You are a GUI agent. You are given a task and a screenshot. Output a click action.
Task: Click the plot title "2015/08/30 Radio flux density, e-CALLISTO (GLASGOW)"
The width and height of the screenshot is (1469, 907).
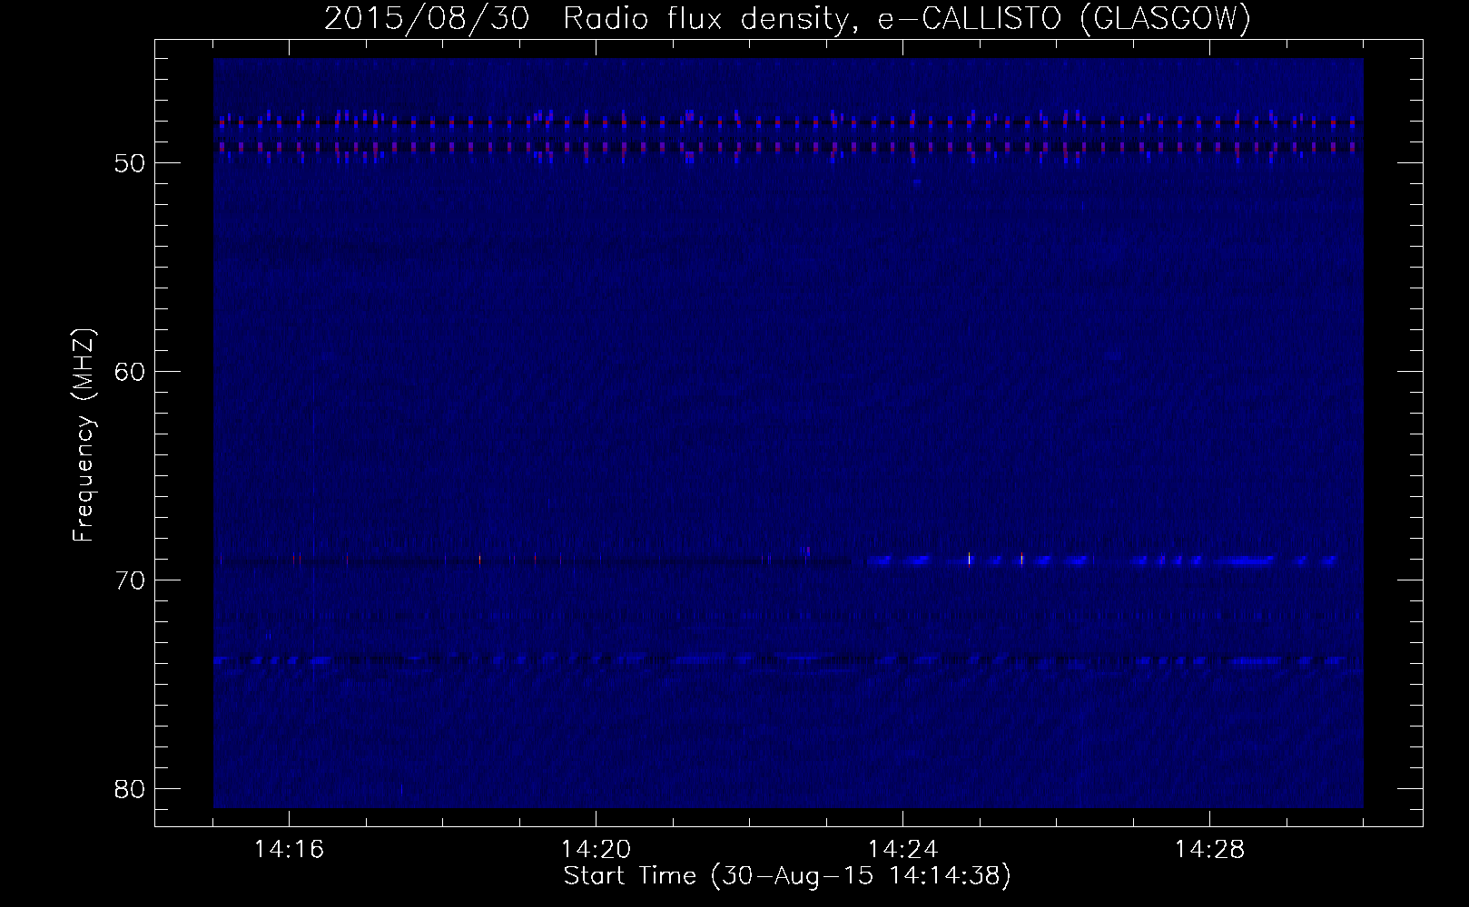788,19
